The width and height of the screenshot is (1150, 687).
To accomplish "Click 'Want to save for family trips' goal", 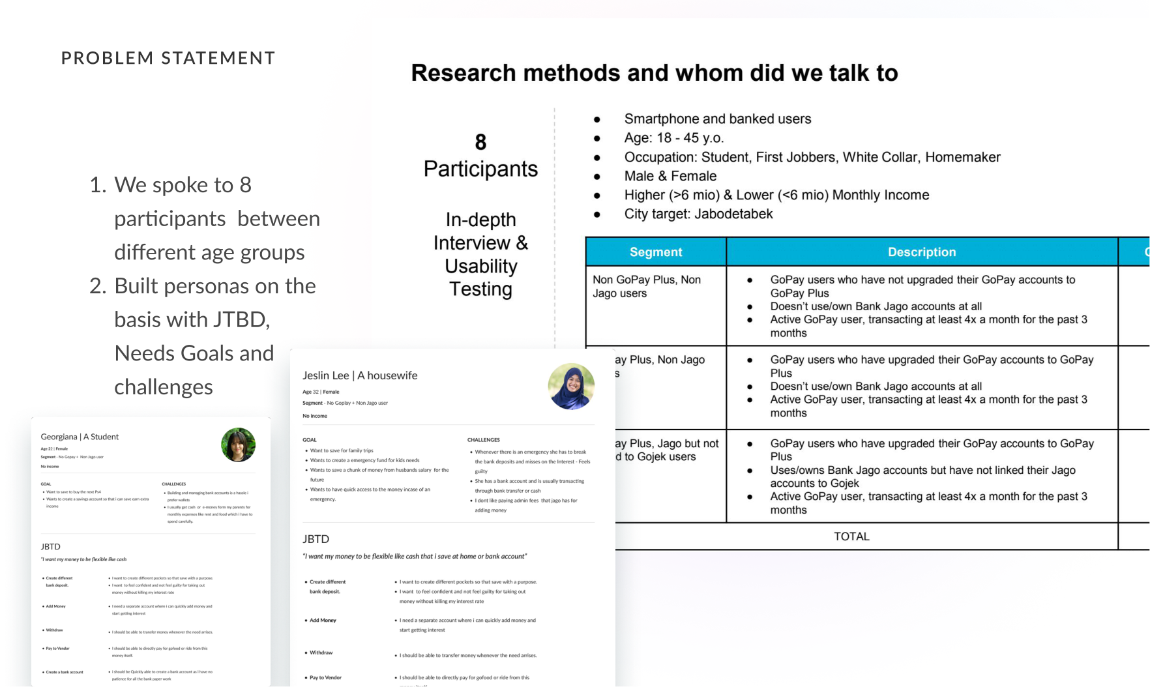I will [342, 450].
